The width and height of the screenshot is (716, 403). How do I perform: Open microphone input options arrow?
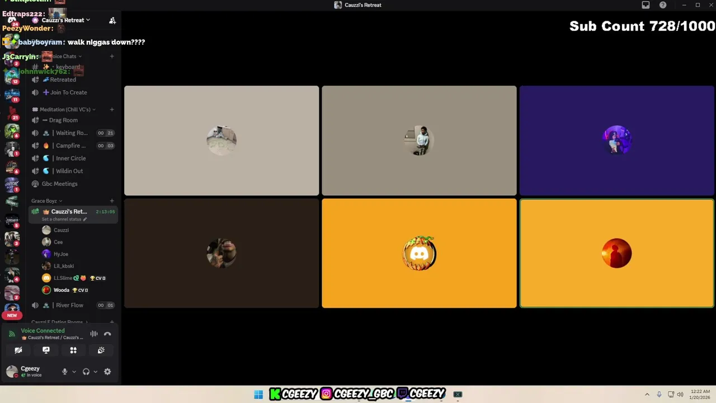coord(74,372)
